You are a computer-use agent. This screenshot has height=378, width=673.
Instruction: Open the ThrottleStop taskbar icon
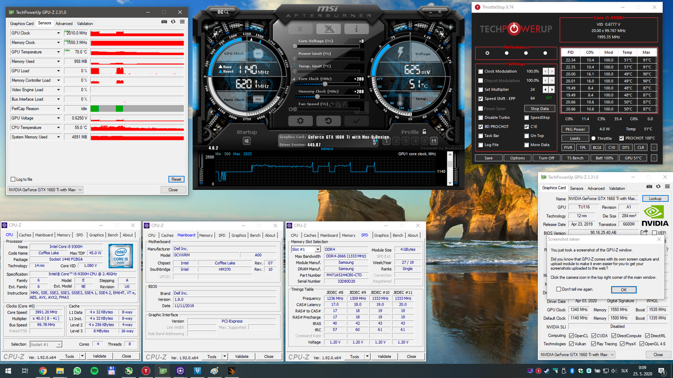[146, 371]
